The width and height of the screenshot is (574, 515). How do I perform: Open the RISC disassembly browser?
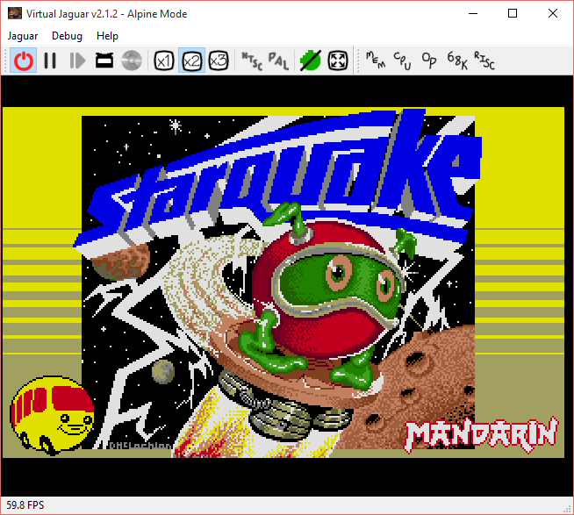[484, 60]
